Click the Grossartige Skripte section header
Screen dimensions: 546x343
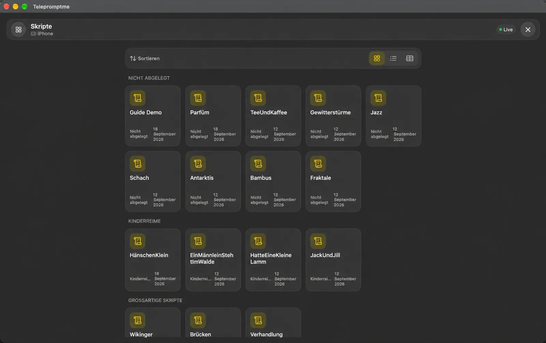[155, 300]
